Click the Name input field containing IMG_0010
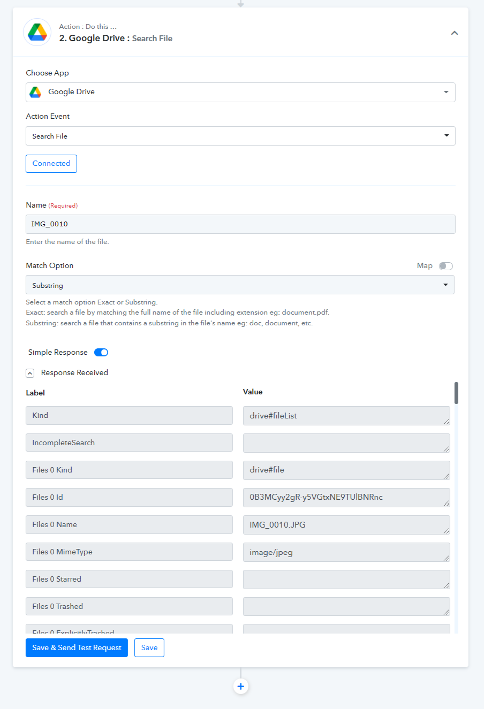This screenshot has height=709, width=484. pyautogui.click(x=240, y=224)
